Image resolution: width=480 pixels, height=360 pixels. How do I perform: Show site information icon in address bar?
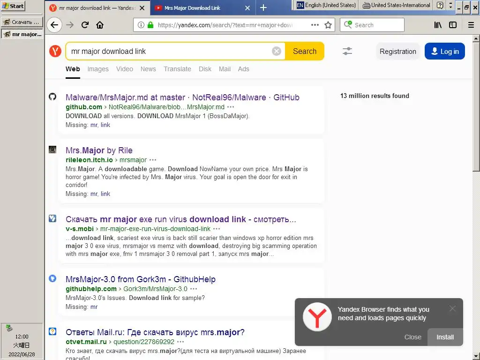tap(141, 25)
